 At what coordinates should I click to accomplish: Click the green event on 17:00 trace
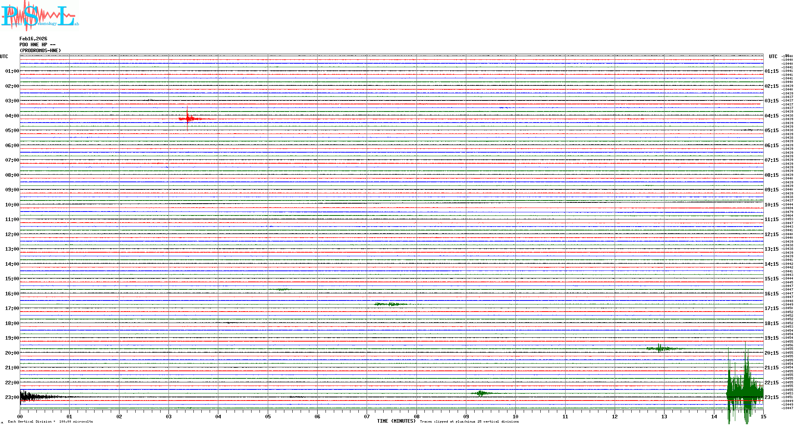click(391, 304)
